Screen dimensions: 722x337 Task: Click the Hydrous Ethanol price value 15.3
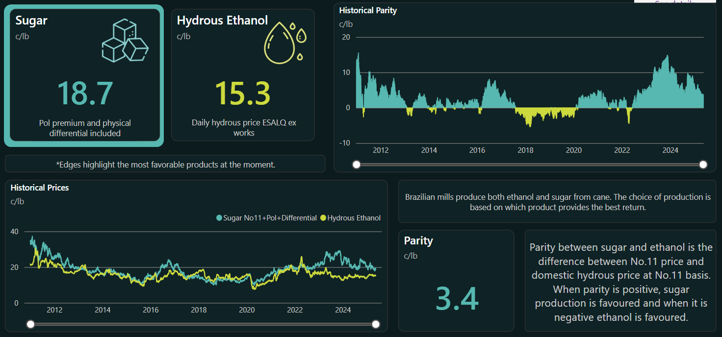click(243, 93)
